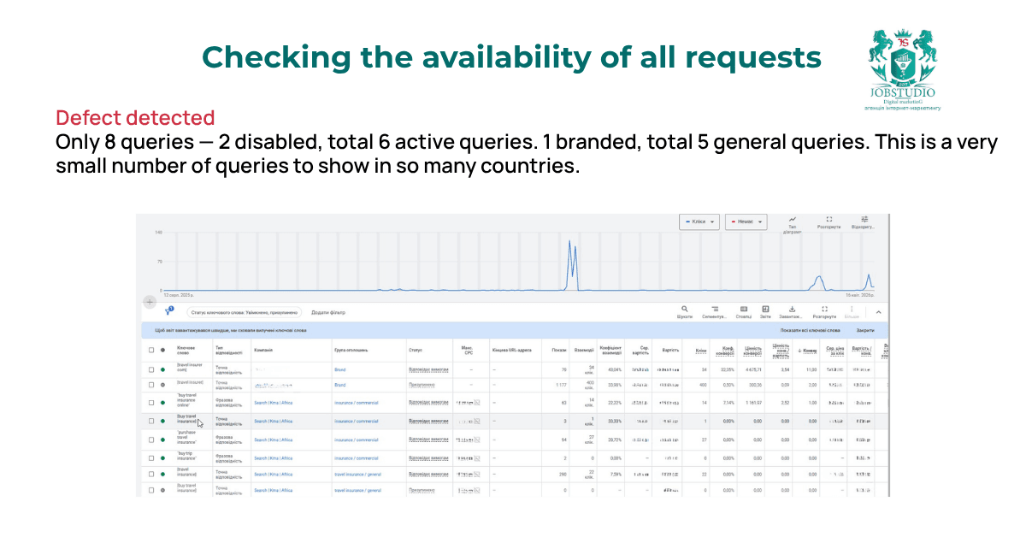Click the start date label under the chart
1026x537 pixels.
(180, 294)
